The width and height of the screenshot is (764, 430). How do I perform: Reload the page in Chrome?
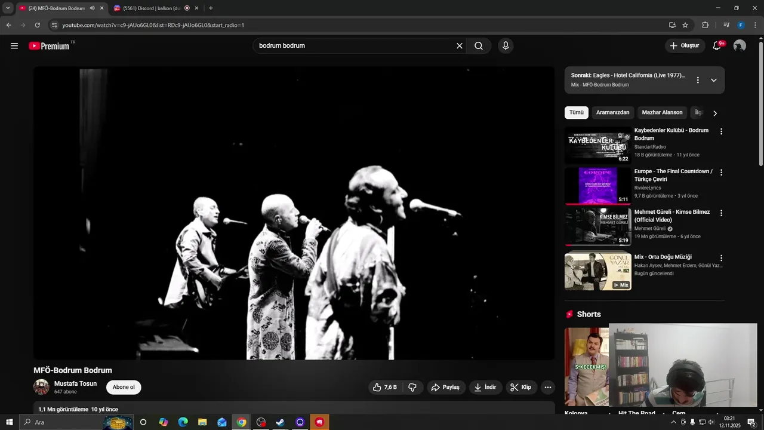(37, 25)
